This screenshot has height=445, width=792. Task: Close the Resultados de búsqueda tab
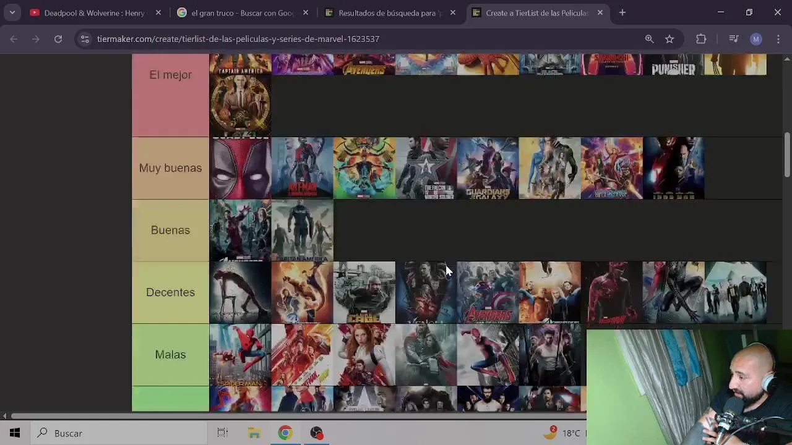pyautogui.click(x=453, y=12)
